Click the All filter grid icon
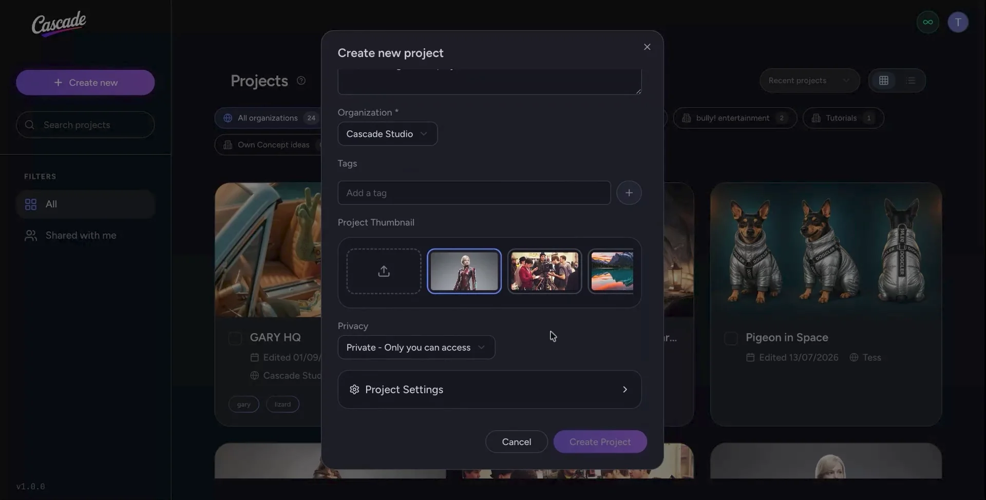Image resolution: width=986 pixels, height=500 pixels. [x=31, y=204]
